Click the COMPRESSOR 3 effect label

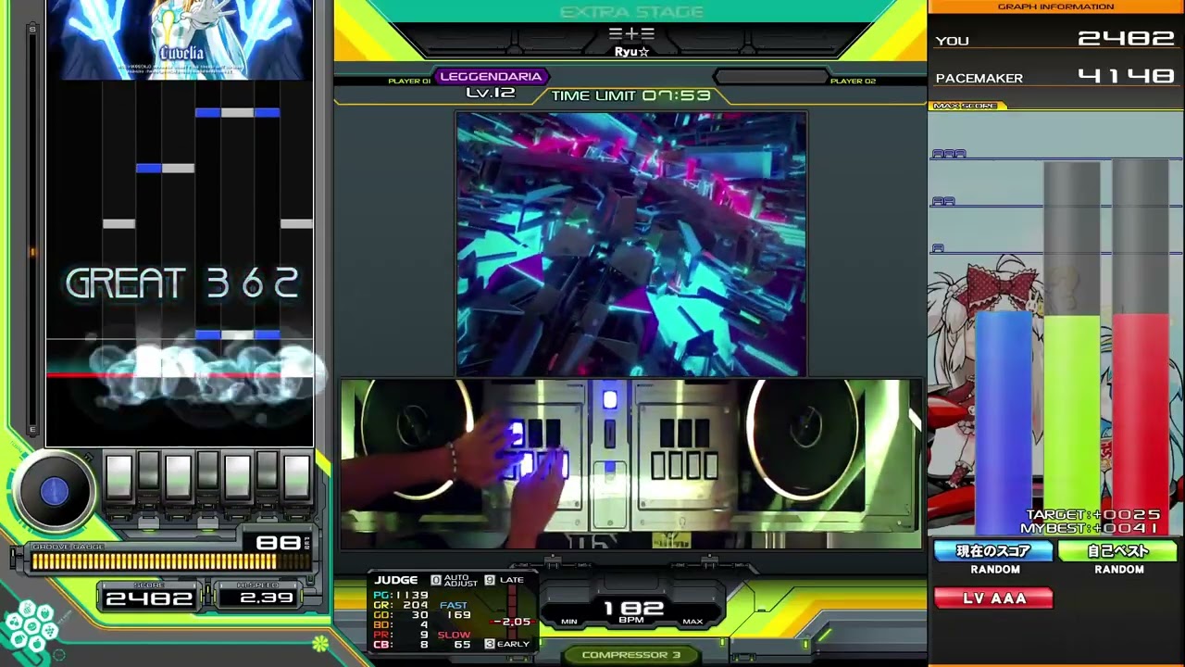point(631,655)
